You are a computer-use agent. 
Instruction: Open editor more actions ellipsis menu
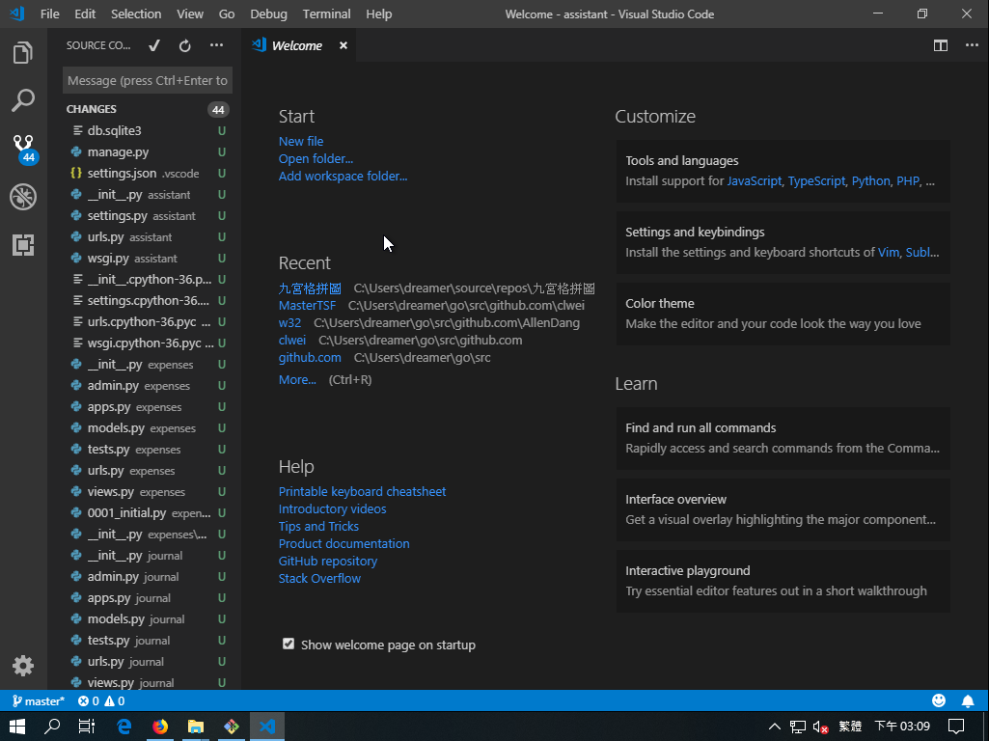point(968,45)
